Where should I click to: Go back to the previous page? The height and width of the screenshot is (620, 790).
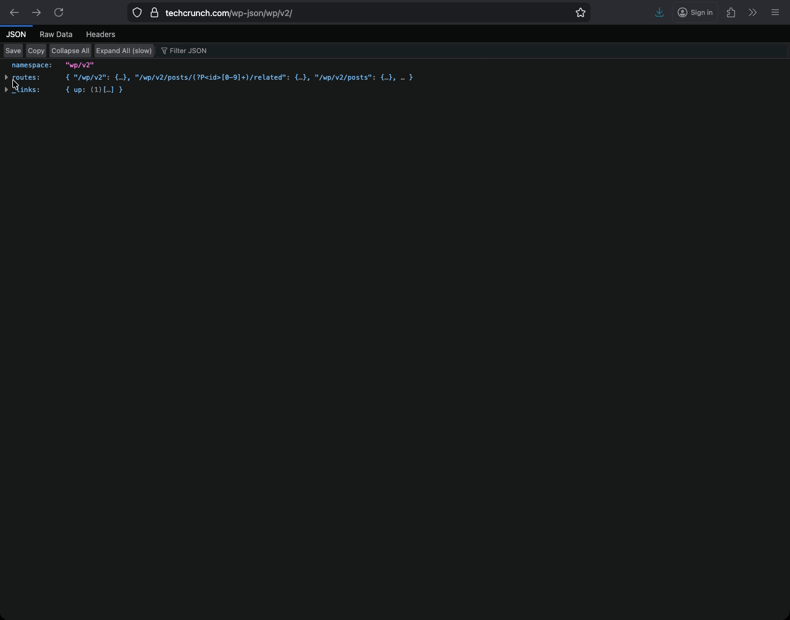(x=14, y=12)
